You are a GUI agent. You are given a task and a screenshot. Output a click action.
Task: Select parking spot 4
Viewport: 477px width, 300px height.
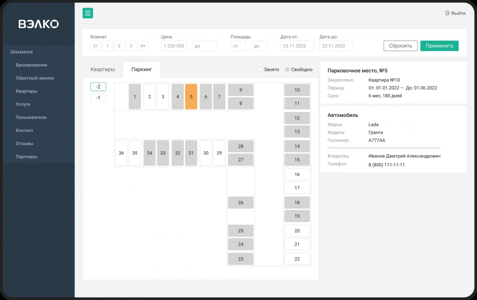pyautogui.click(x=178, y=97)
